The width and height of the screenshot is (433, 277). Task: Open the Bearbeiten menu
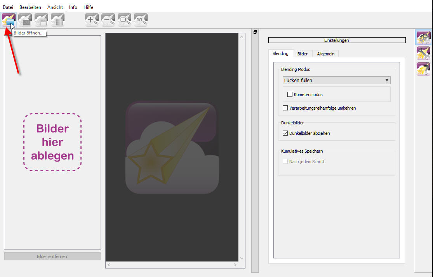click(30, 7)
